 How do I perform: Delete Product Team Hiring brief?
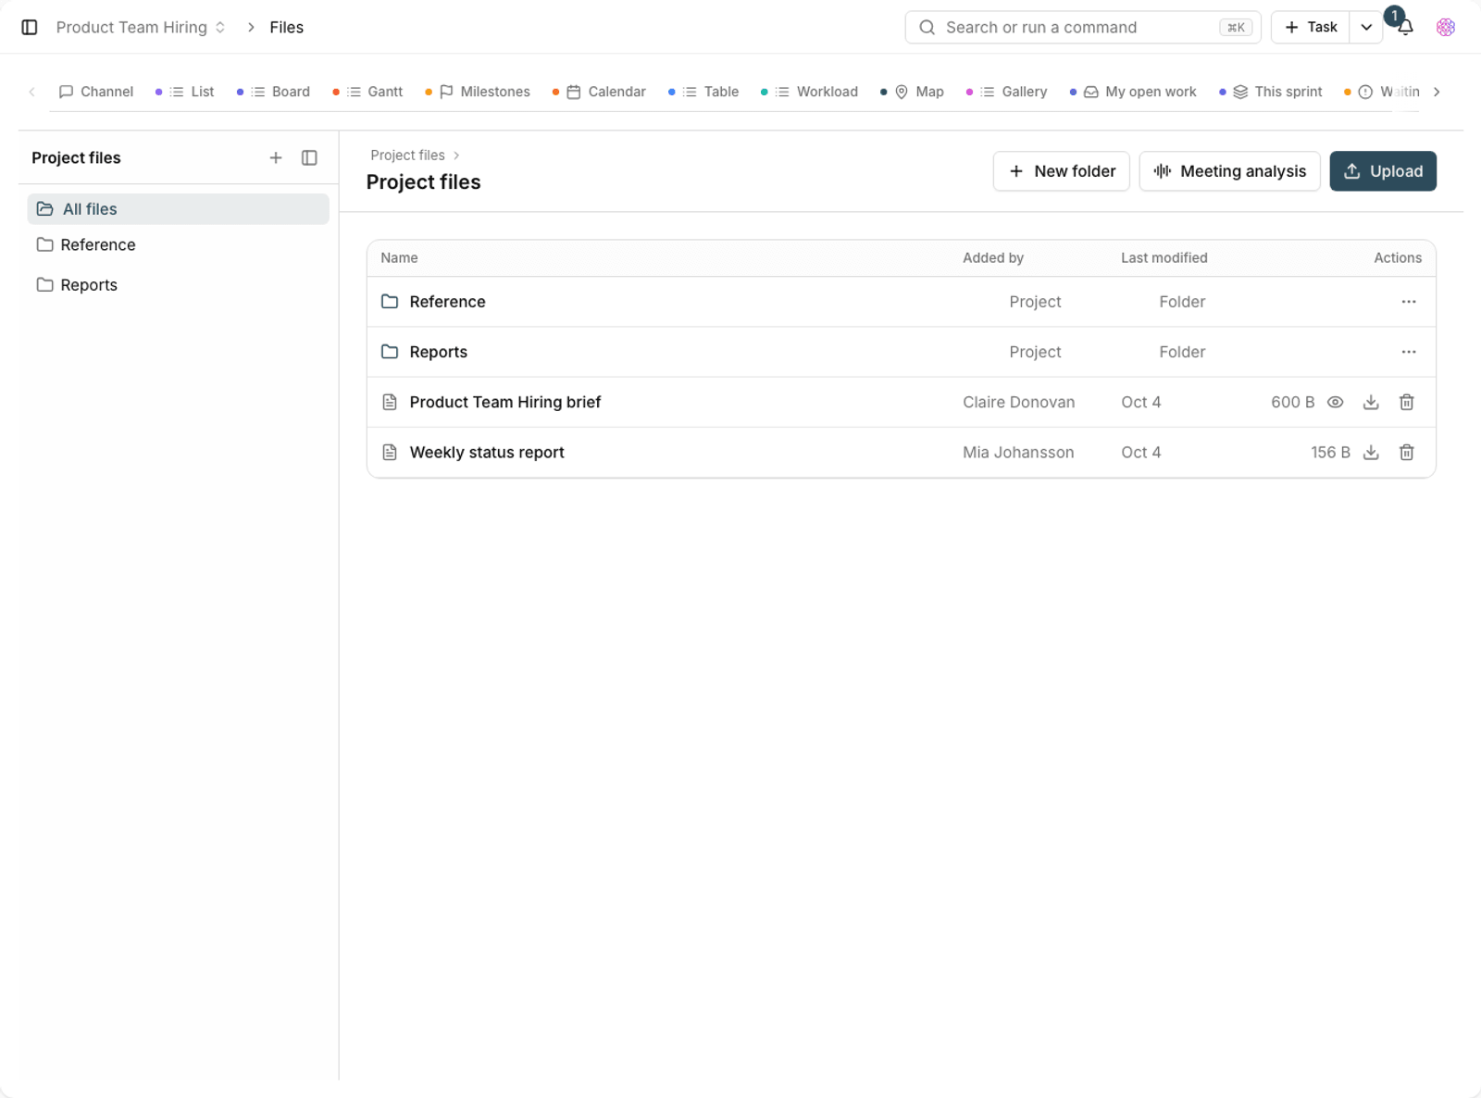click(1407, 403)
